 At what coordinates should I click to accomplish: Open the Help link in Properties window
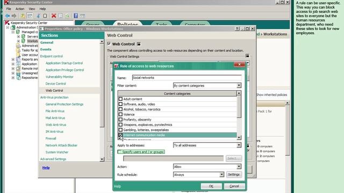[x=46, y=168]
